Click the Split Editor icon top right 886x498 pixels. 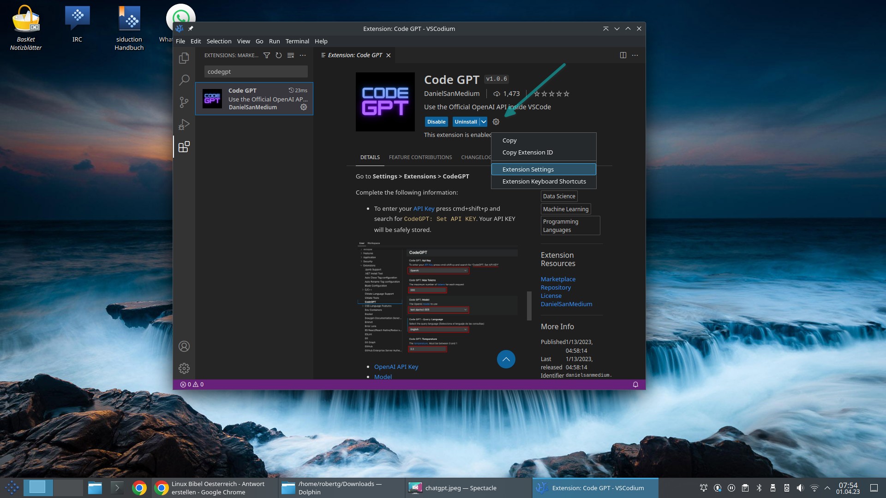pos(623,55)
